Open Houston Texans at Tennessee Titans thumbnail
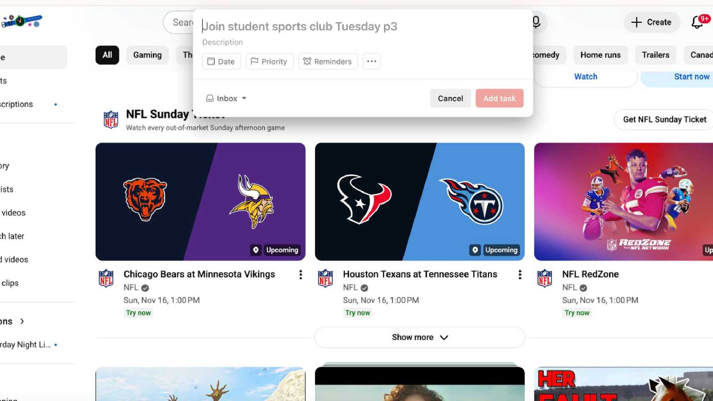This screenshot has height=401, width=713. 420,202
